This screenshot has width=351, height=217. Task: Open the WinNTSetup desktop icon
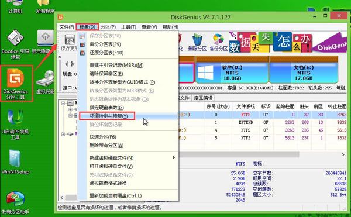point(15,162)
